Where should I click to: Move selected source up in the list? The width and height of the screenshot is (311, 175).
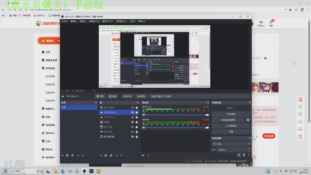(x=116, y=155)
